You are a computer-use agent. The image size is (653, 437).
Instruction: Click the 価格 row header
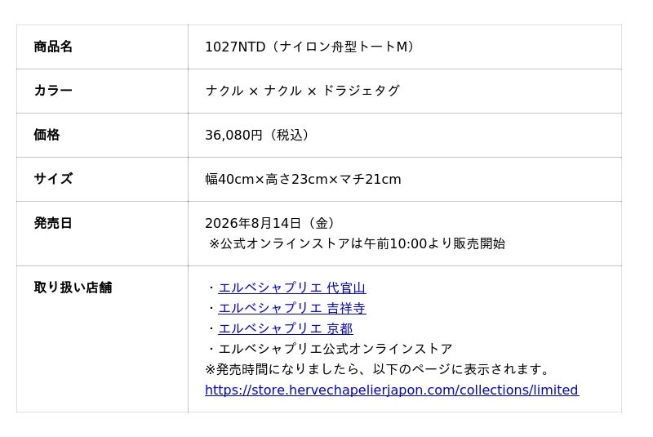pos(47,135)
